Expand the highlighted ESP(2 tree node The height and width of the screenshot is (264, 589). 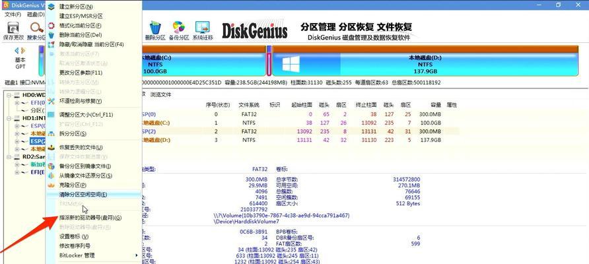(x=17, y=141)
